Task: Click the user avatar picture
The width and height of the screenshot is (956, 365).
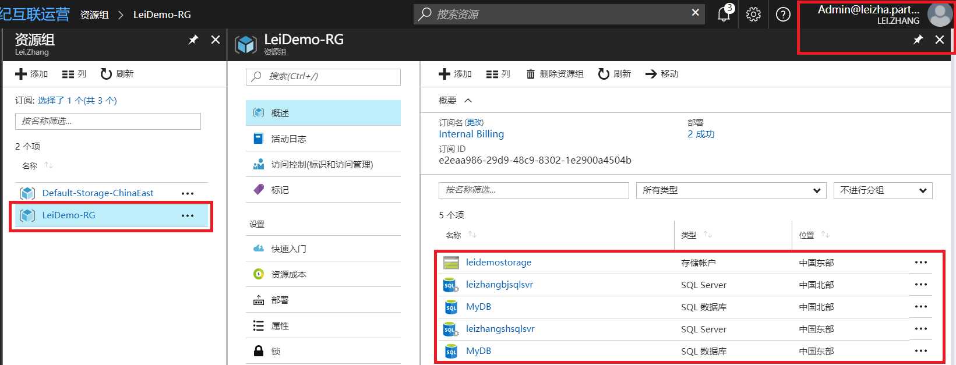Action: [x=940, y=14]
